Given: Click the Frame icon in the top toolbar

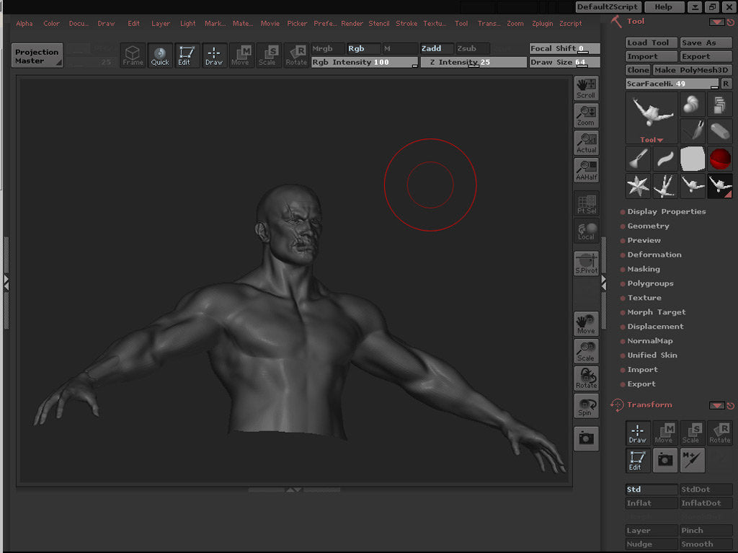Looking at the screenshot, I should [133, 56].
